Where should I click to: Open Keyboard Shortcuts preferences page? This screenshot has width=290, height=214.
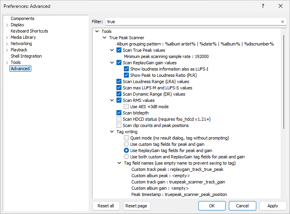pyautogui.click(x=29, y=31)
